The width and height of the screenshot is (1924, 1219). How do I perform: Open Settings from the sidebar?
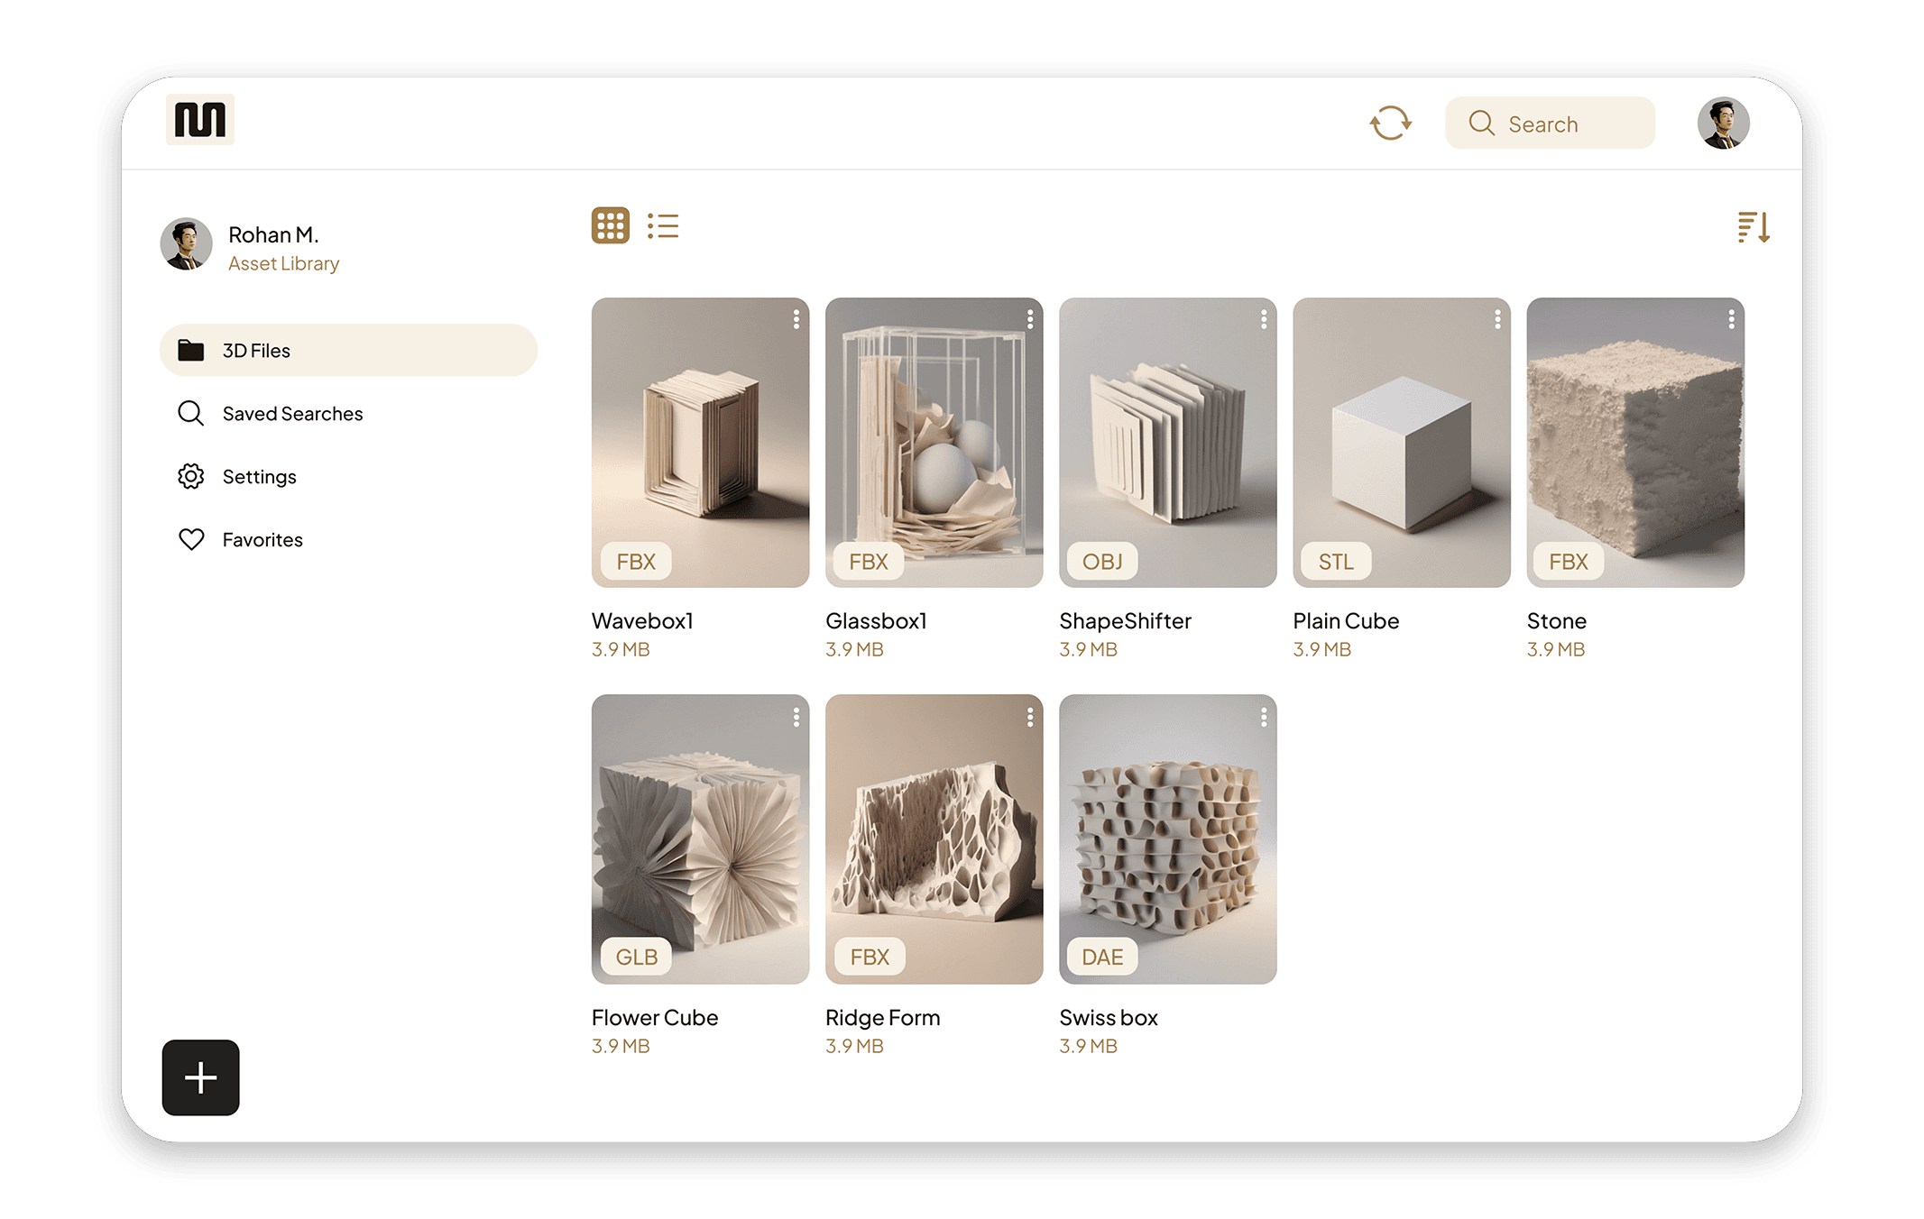(x=259, y=477)
